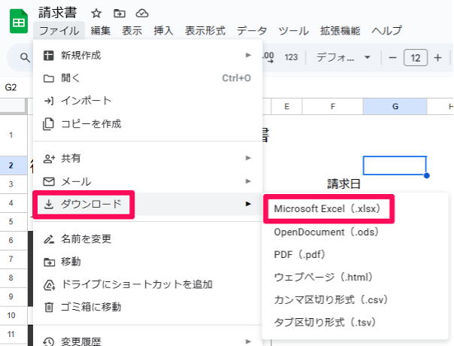Download as OpenDocument (.ods)
Viewport: 454px width, 346px height.
pyautogui.click(x=355, y=232)
